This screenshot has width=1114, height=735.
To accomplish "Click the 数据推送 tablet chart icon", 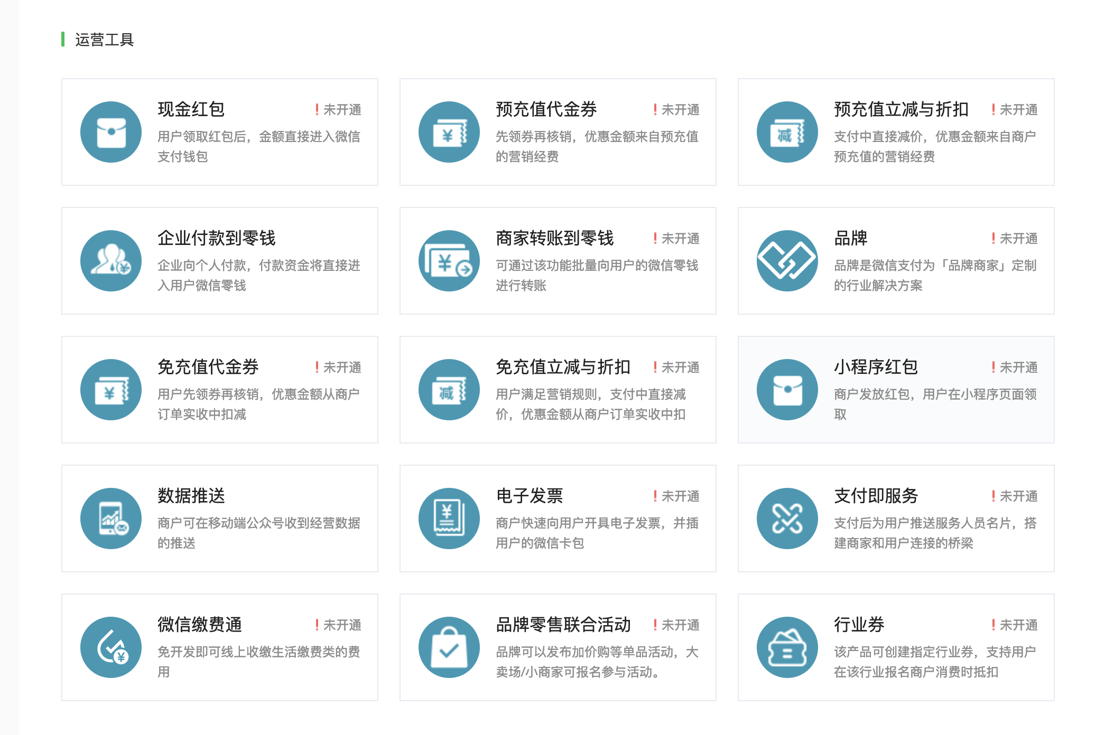I will point(111,519).
